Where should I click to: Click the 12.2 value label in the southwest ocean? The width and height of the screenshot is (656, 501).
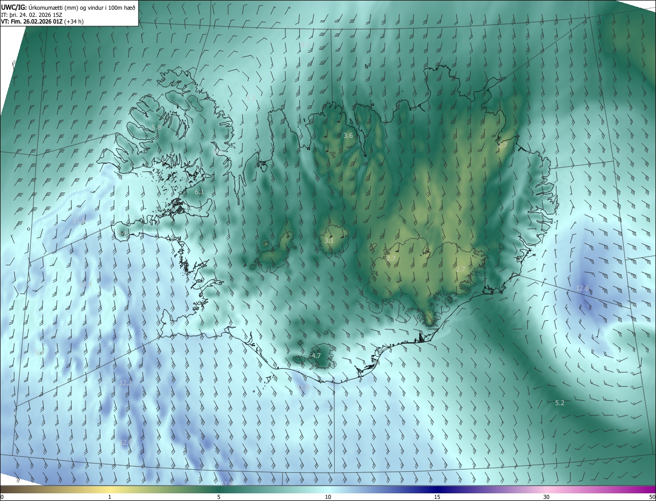coord(126,442)
